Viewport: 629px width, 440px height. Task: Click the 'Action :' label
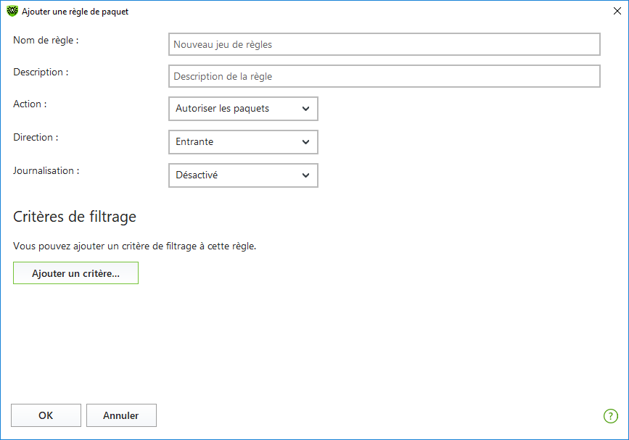[30, 104]
